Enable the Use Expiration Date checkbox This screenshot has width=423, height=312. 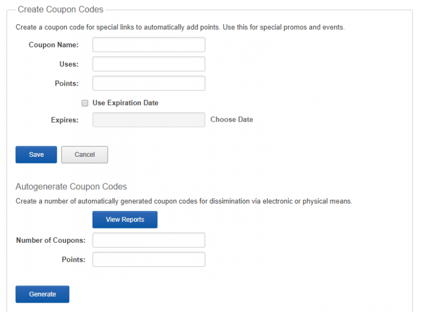coord(85,103)
